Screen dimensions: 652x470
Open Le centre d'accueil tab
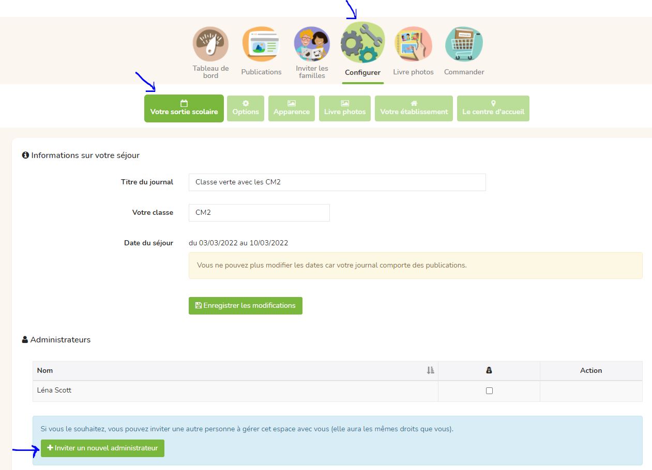coord(493,108)
